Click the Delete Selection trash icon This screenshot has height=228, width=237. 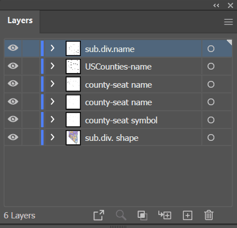(209, 215)
